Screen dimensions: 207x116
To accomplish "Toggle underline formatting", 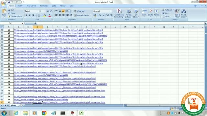I will pos(33,15).
